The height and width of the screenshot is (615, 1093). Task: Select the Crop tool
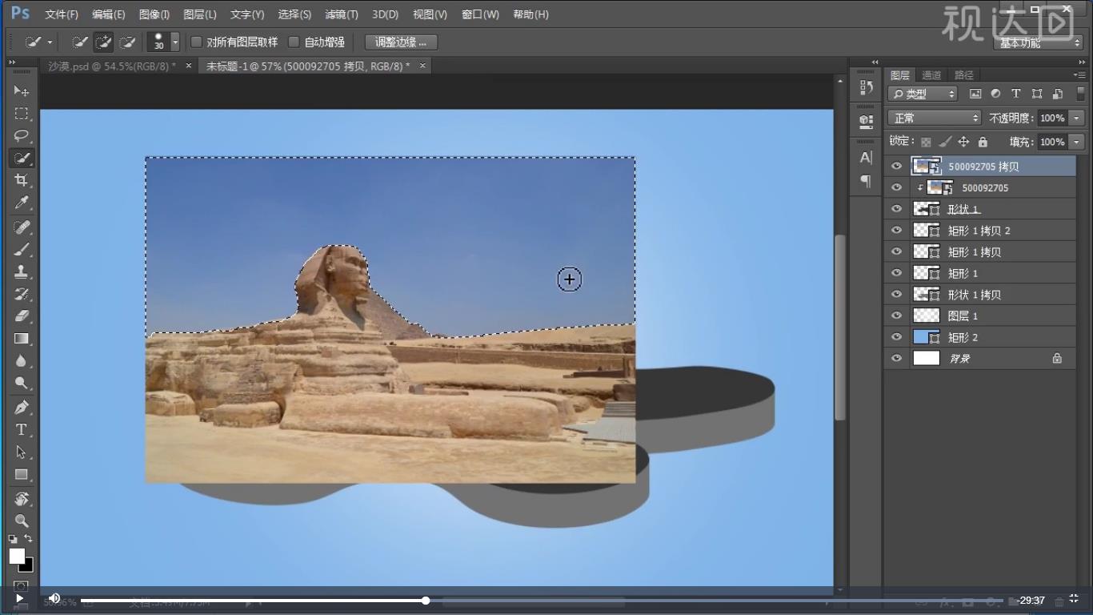22,180
